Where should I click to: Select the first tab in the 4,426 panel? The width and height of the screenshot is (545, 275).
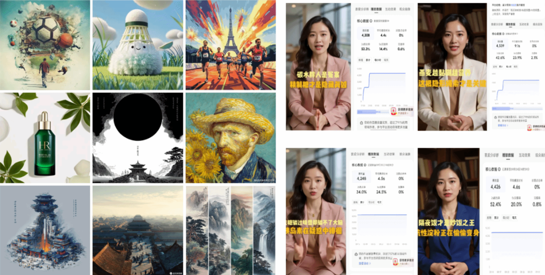pyautogui.click(x=491, y=155)
